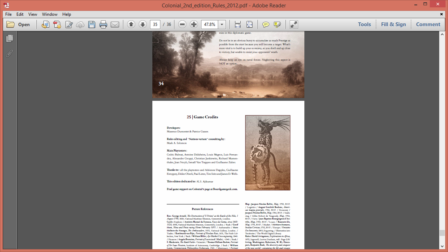Zoom out with minus button

point(182,24)
